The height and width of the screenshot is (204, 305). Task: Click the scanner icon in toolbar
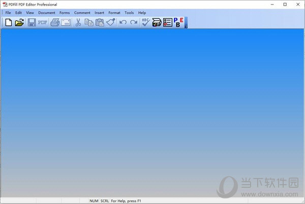tap(157, 22)
